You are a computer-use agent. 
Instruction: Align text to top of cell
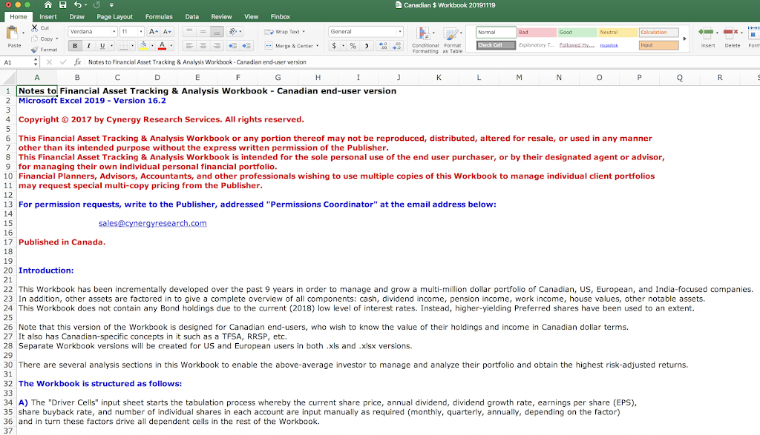(189, 31)
